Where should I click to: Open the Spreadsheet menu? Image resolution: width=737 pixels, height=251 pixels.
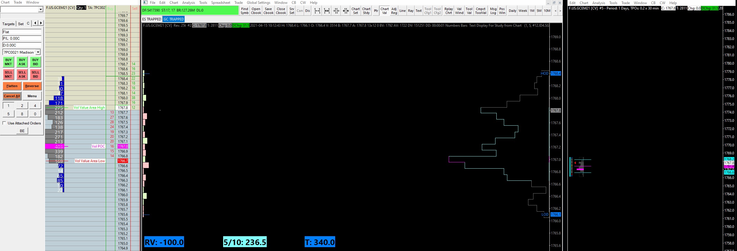tap(220, 3)
